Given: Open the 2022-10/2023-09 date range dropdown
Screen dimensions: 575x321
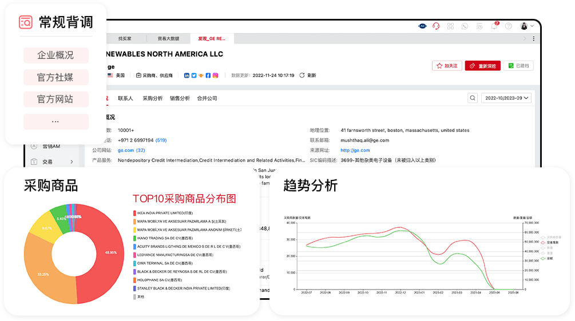Looking at the screenshot, I should point(506,98).
